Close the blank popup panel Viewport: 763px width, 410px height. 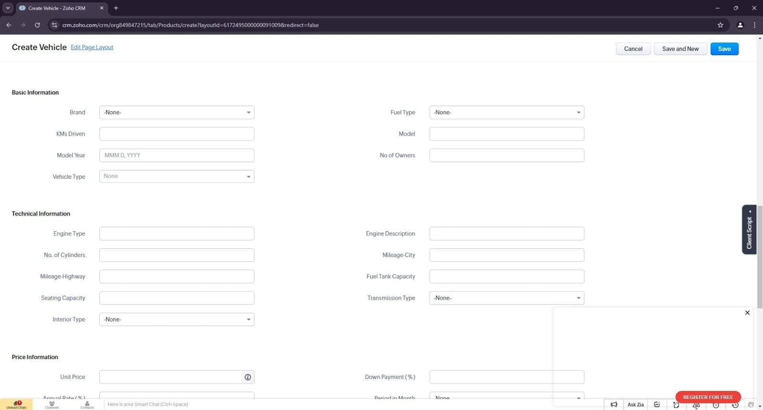[x=747, y=313]
